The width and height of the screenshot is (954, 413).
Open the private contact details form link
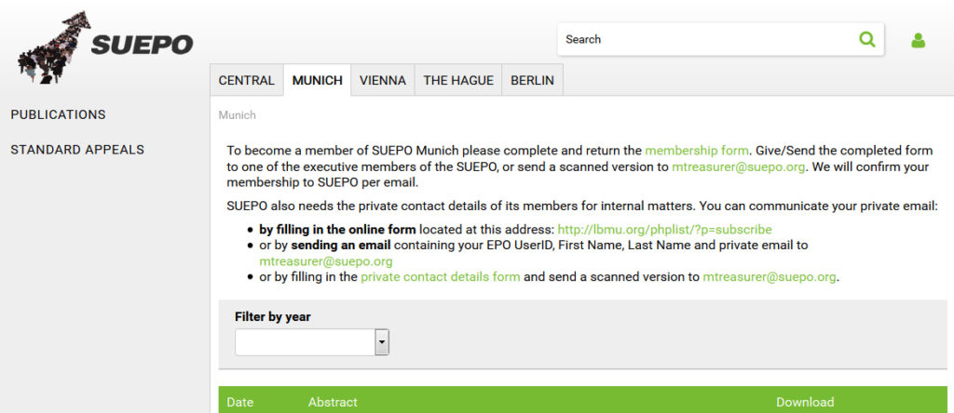(x=441, y=276)
